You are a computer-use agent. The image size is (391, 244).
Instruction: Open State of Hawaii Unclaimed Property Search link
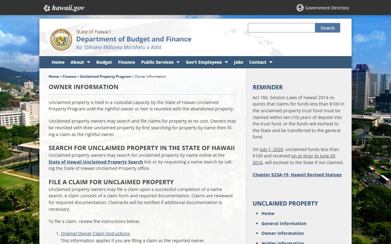(x=96, y=162)
